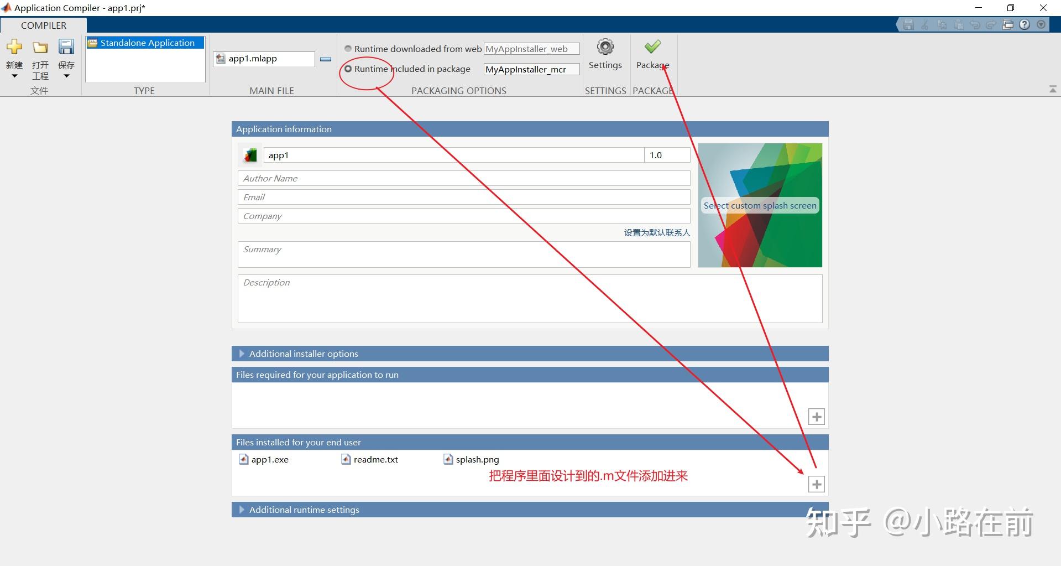Viewport: 1061px width, 566px height.
Task: Click the Email field
Action: (464, 197)
